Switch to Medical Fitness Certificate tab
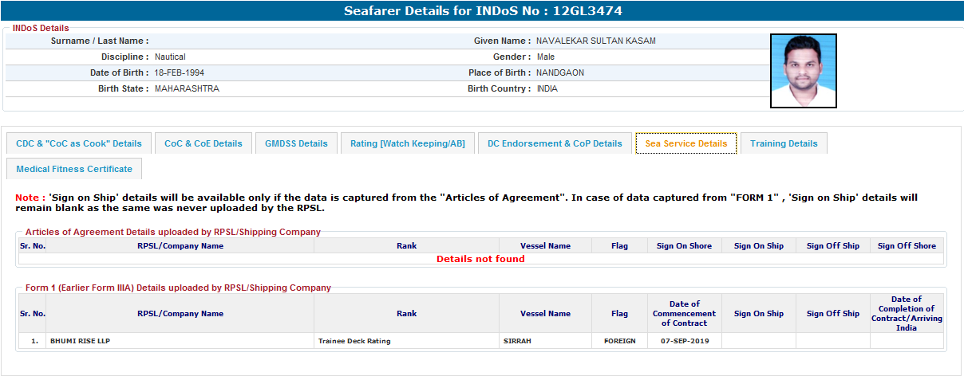 [x=74, y=169]
